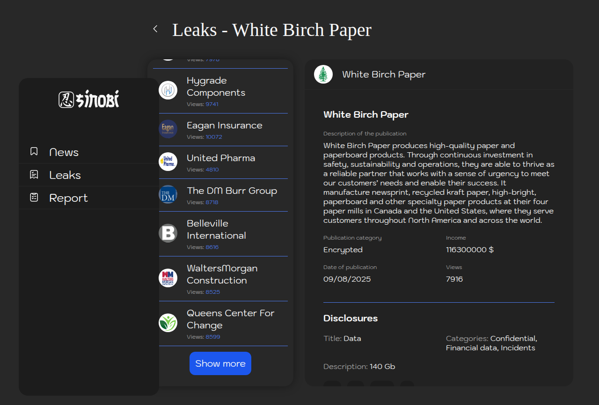The height and width of the screenshot is (405, 599).
Task: Click the bookmark icon next to News
Action: (34, 151)
